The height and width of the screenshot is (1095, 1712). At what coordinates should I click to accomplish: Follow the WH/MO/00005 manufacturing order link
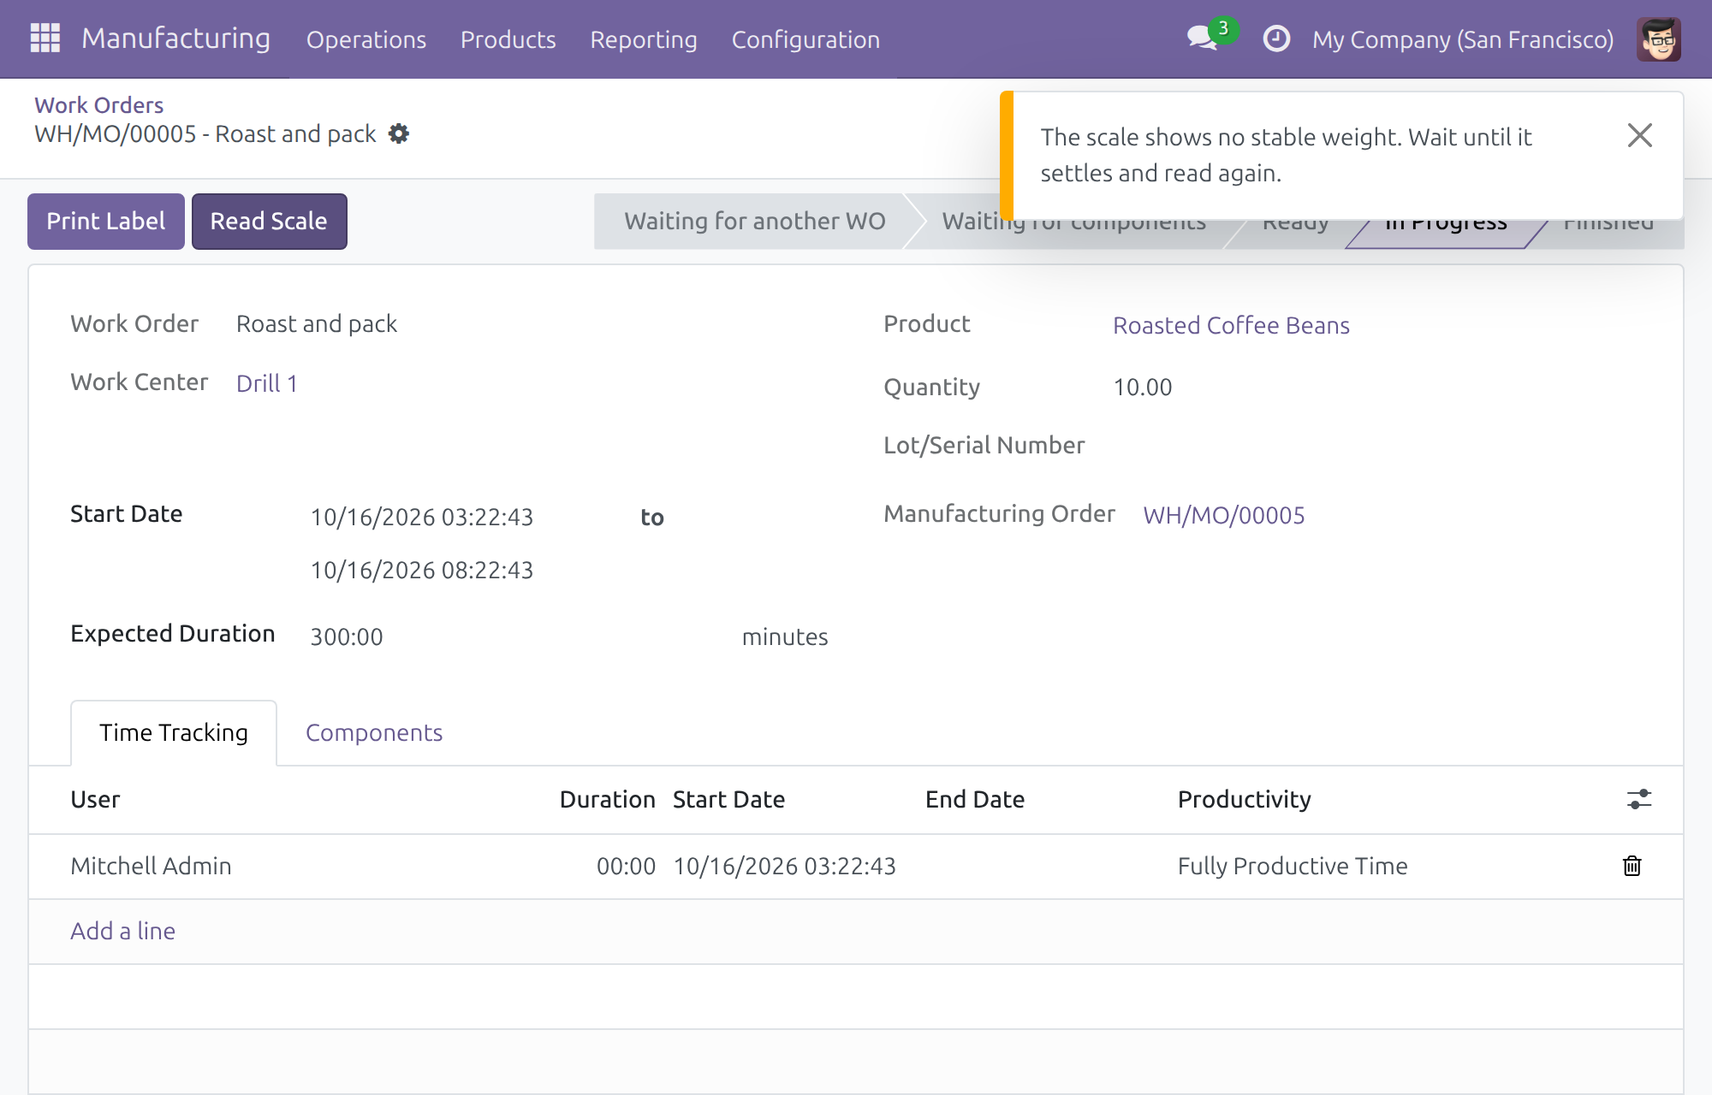coord(1224,516)
